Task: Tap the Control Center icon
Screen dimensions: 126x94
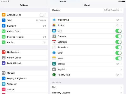Action: (4, 58)
